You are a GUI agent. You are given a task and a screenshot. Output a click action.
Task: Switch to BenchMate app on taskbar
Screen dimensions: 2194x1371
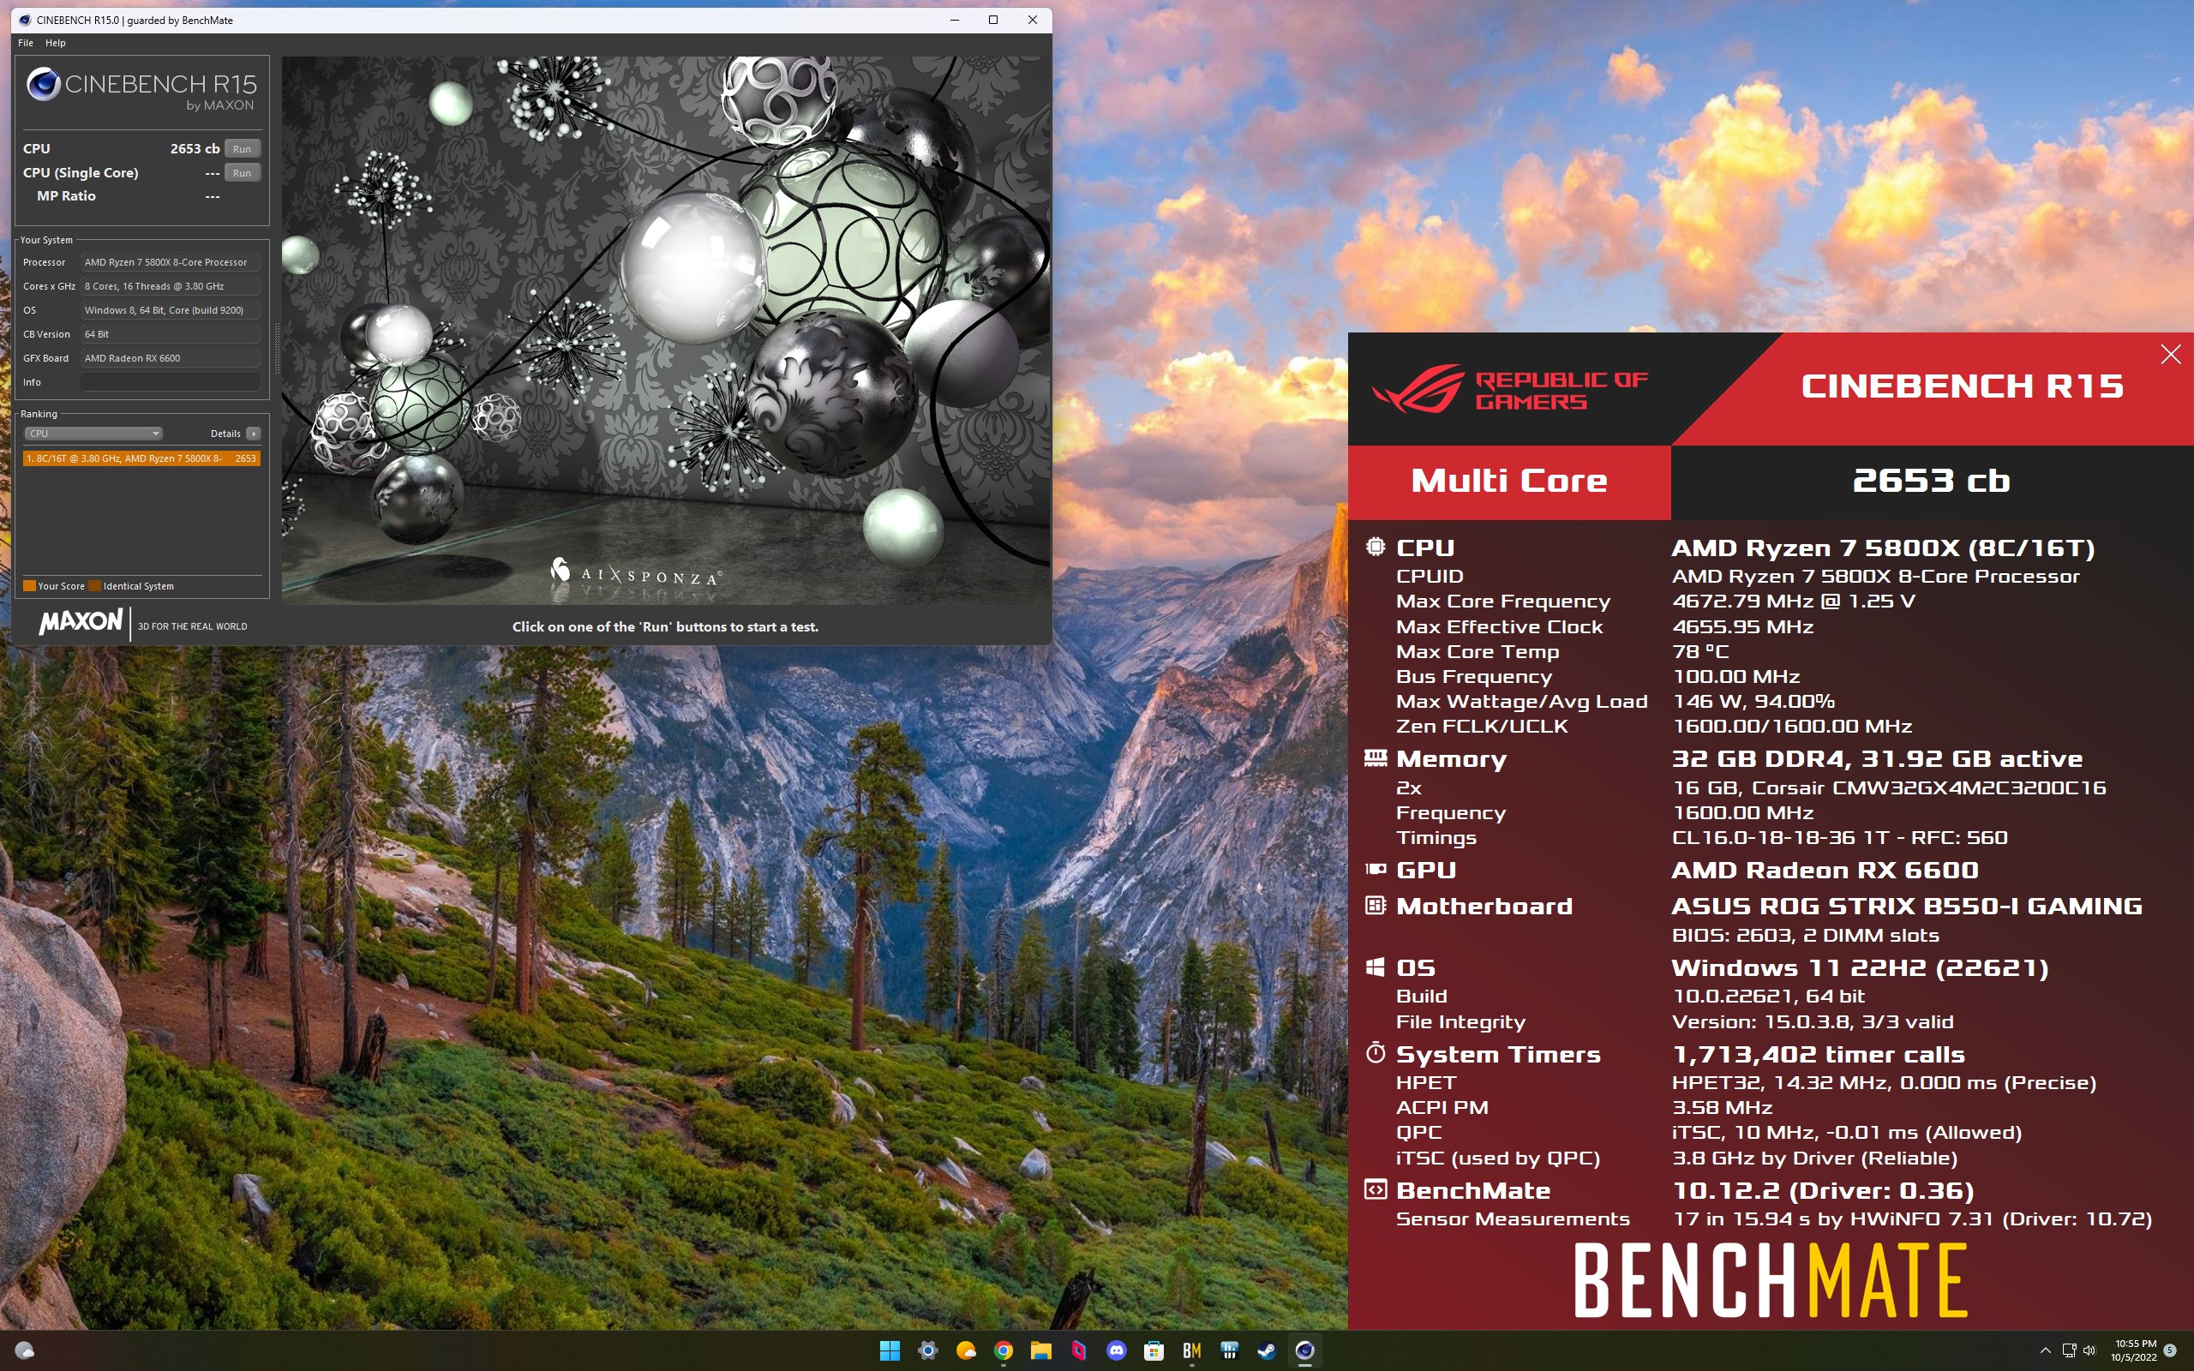tap(1191, 1351)
